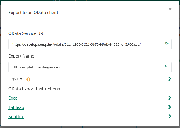Open the Tableau instructions link
This screenshot has height=128, width=180.
(16, 107)
